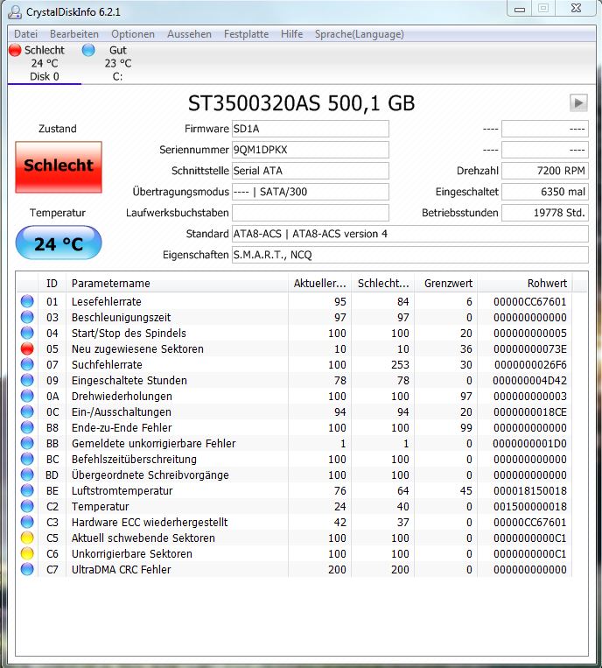Click the Eigenschaften field S.M.A.R.T., NCQ
The image size is (602, 668).
410,255
